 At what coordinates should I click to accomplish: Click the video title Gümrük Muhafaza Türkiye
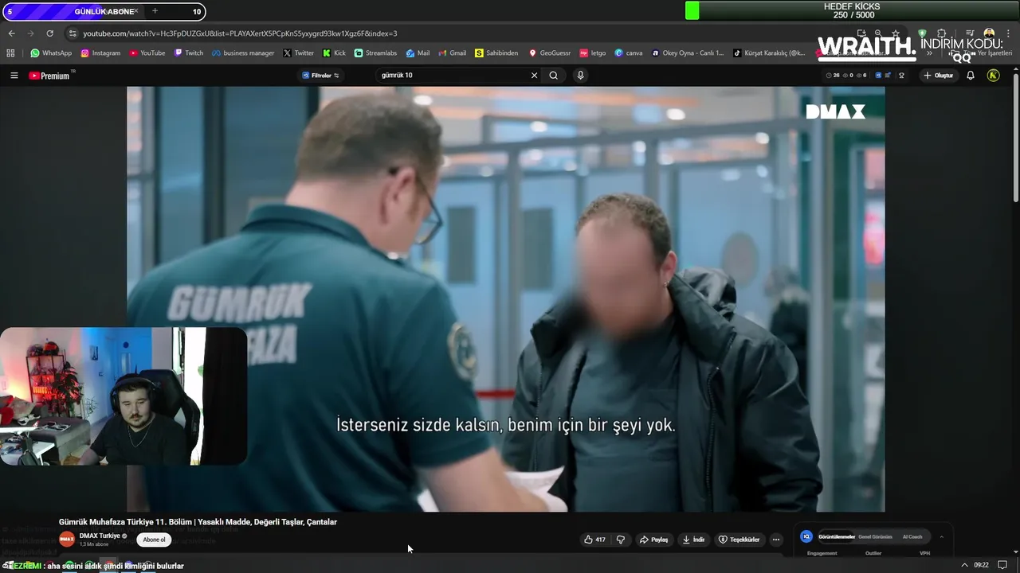click(x=198, y=522)
